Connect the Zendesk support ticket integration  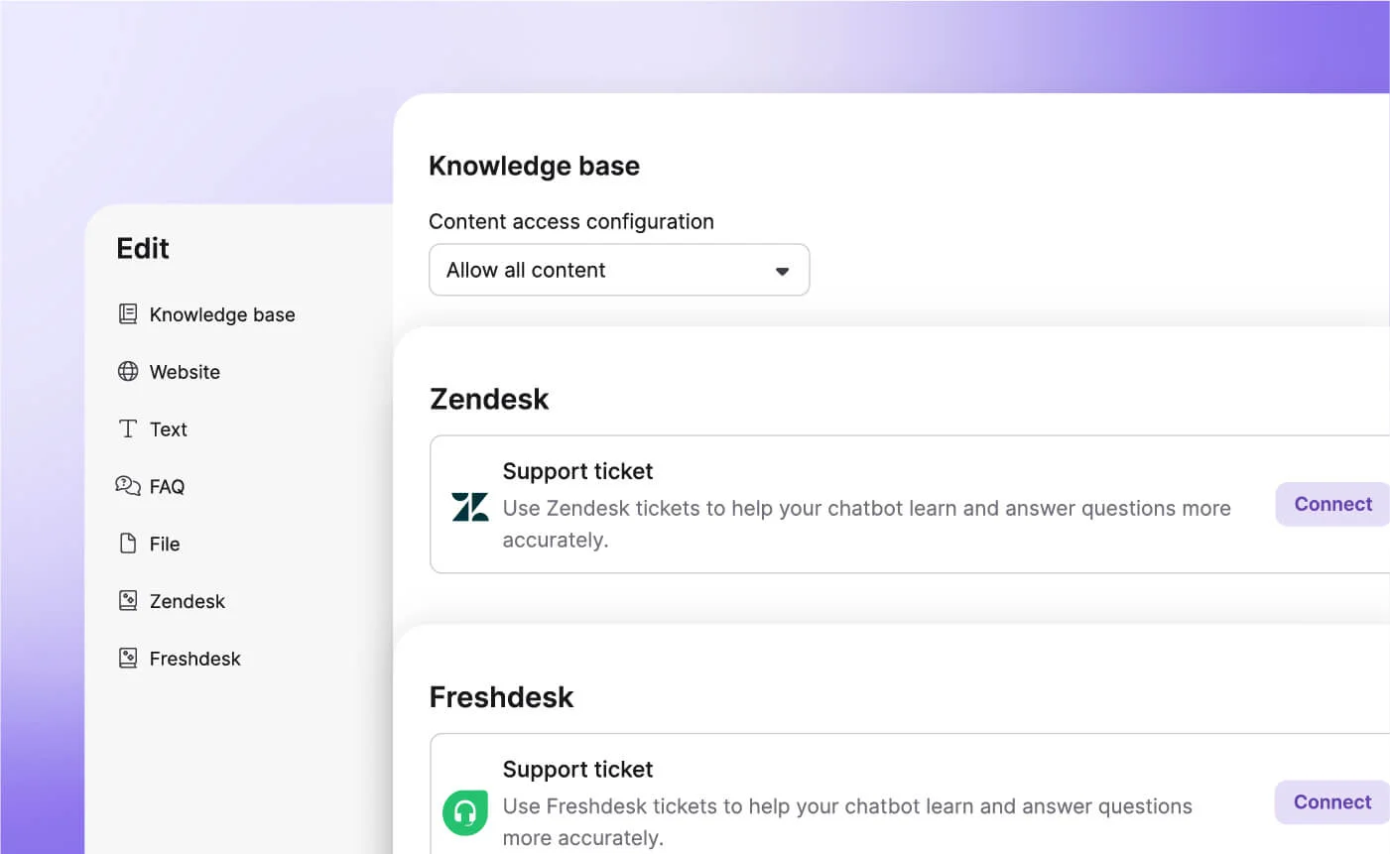[x=1332, y=504]
